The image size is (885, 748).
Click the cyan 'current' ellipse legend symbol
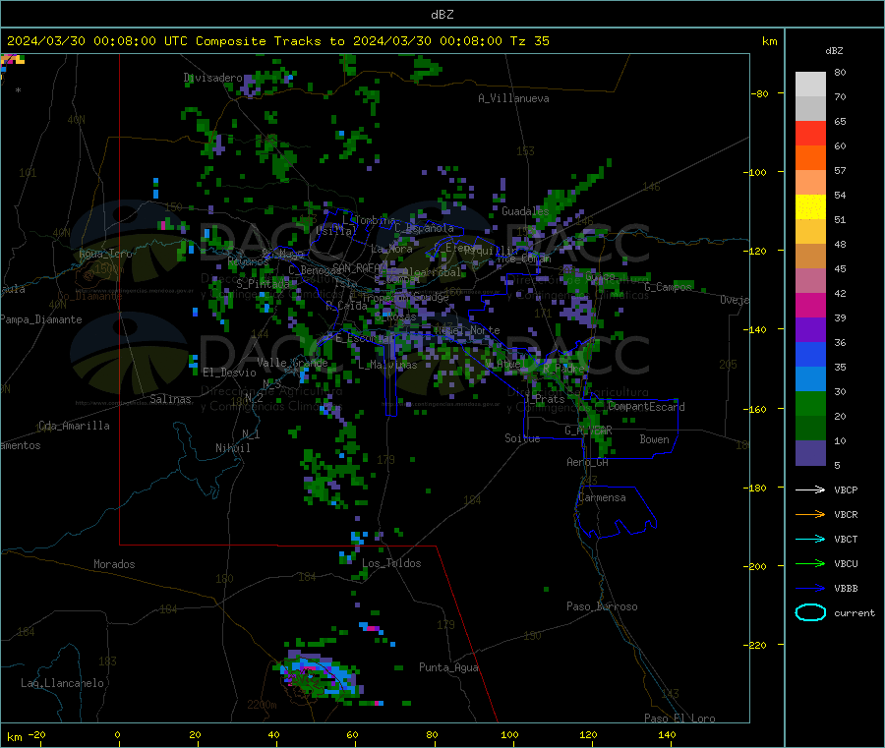(810, 612)
